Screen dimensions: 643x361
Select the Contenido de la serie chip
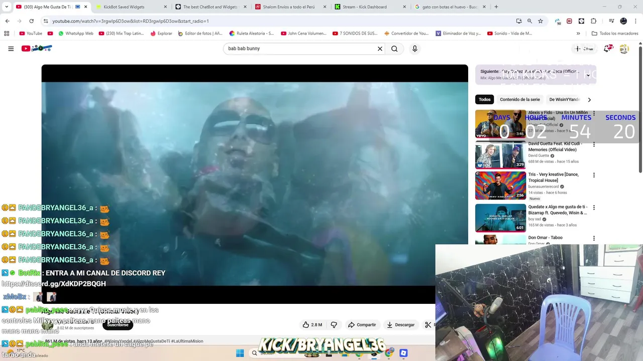(519, 99)
